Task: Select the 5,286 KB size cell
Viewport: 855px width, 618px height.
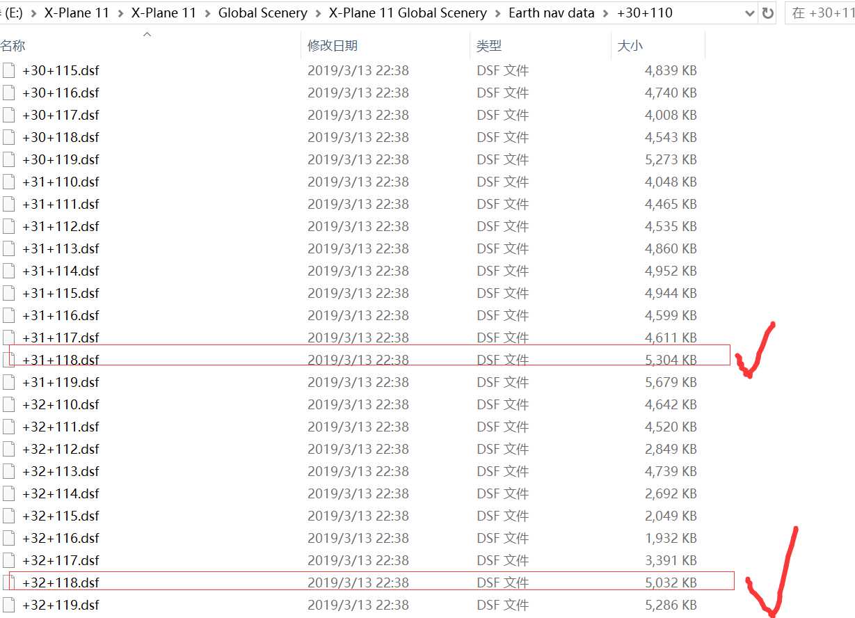Action: coord(671,605)
